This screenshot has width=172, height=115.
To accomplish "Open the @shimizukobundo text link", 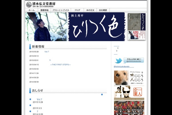I will click(124, 67).
